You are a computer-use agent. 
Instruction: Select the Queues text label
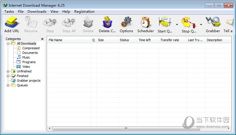pos(22,85)
